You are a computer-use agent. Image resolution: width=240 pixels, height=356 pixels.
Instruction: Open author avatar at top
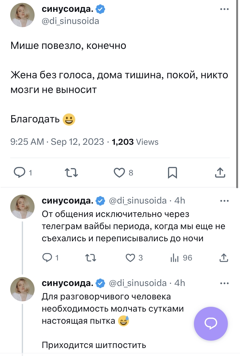[22, 16]
